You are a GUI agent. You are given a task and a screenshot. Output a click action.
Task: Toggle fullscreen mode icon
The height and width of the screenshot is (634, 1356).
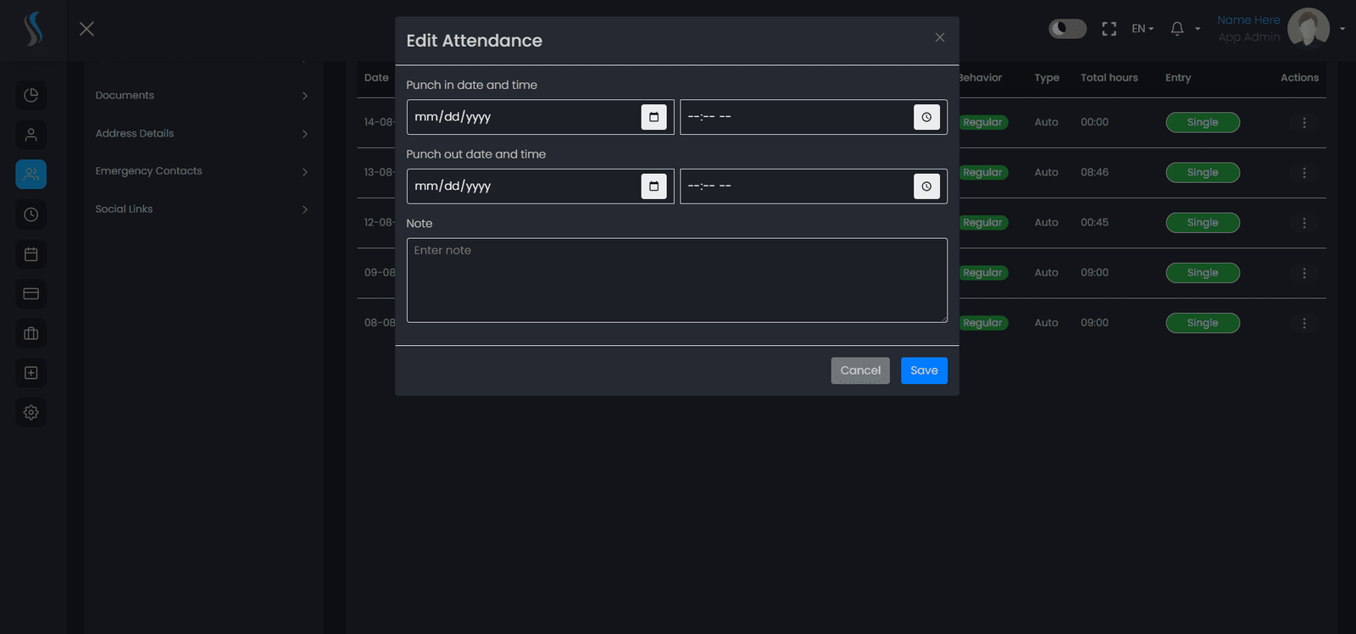1109,29
